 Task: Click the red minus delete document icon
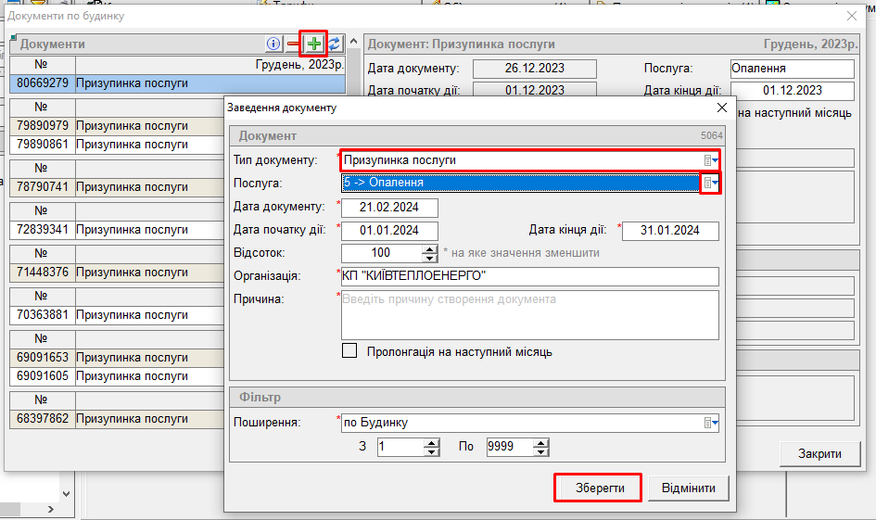293,44
